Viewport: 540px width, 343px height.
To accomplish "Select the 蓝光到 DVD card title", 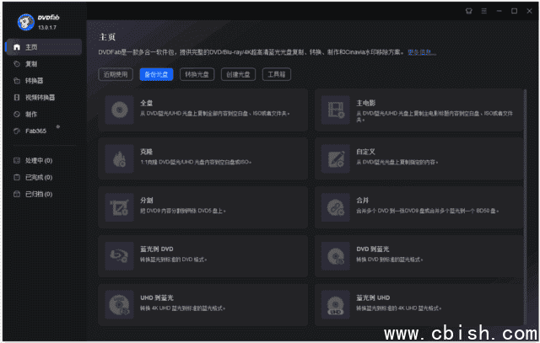I will 157,249.
